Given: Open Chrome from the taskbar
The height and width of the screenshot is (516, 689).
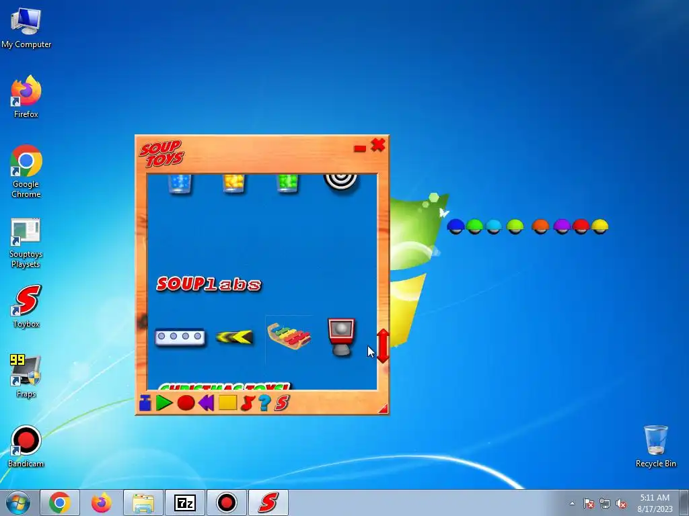Looking at the screenshot, I should (60, 503).
